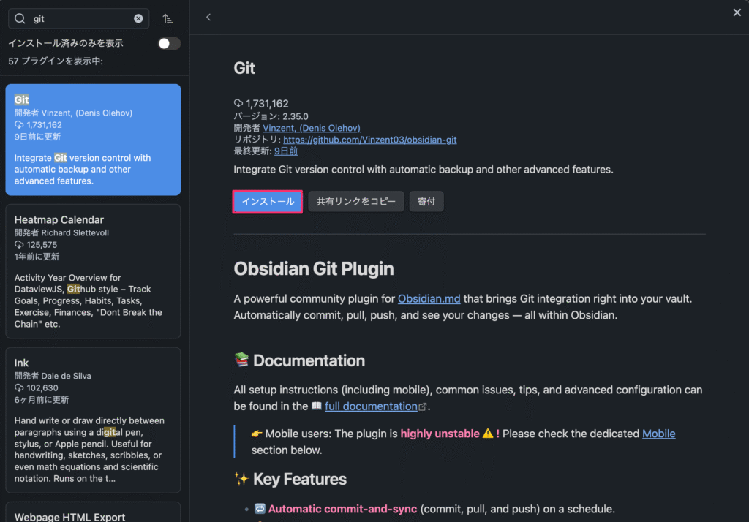749x522 pixels.
Task: Click the "バージョン: 2.35.0" version text
Action: coord(271,116)
